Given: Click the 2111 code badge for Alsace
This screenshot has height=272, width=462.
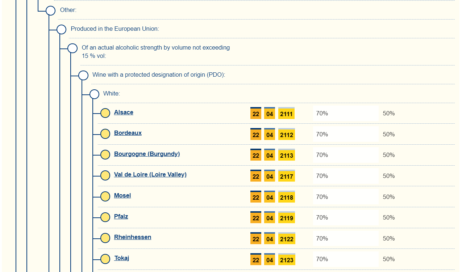Looking at the screenshot, I should [286, 114].
